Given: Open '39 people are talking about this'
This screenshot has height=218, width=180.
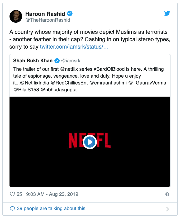Looking at the screenshot, I should [x=51, y=208].
